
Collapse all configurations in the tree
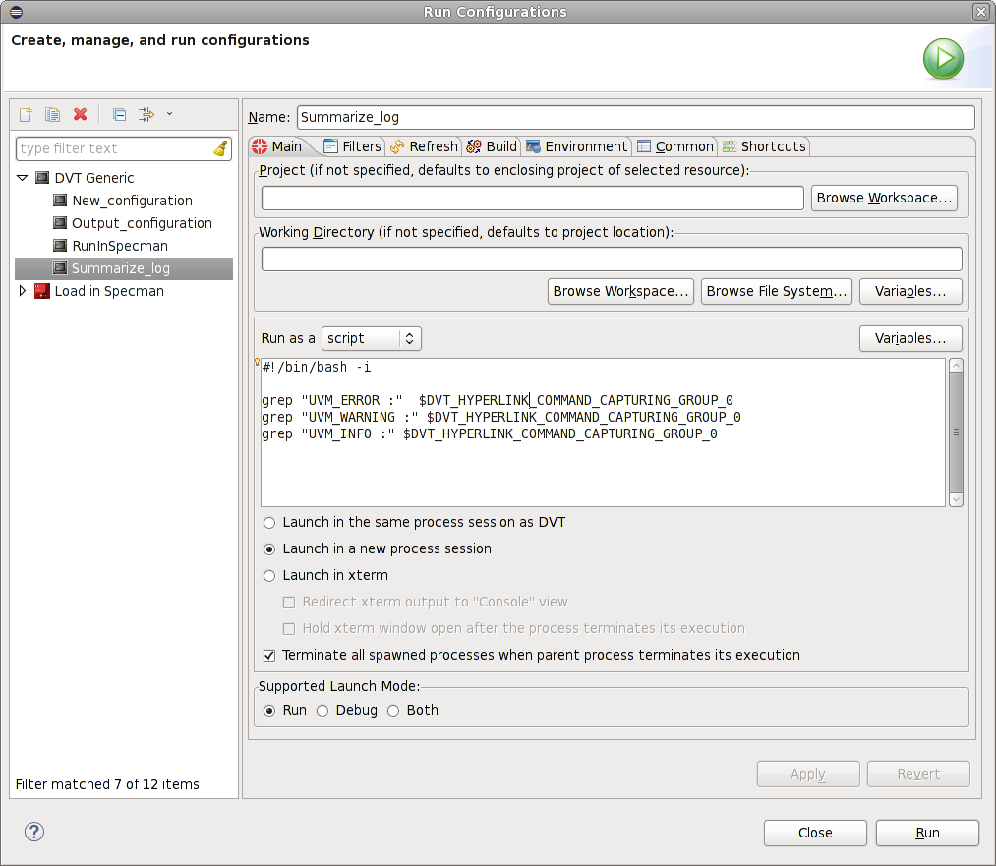coord(118,114)
